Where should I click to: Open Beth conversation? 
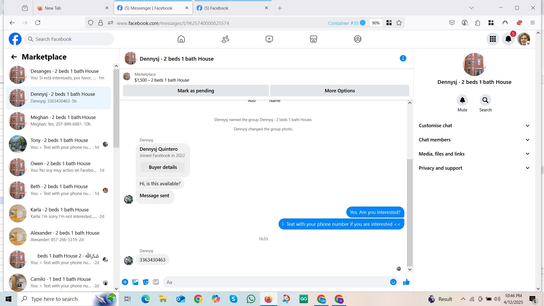coord(58,190)
